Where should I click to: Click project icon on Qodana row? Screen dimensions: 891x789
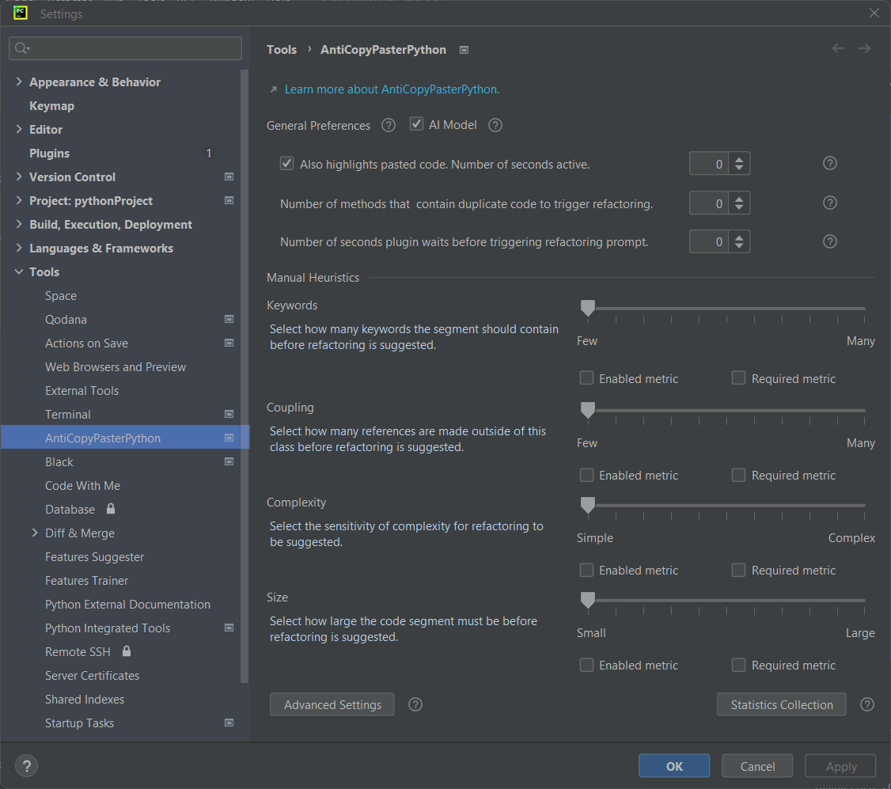point(229,320)
